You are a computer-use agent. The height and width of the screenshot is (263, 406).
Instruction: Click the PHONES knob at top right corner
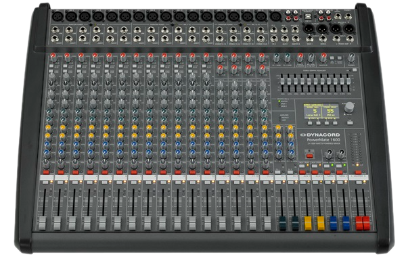click(351, 57)
